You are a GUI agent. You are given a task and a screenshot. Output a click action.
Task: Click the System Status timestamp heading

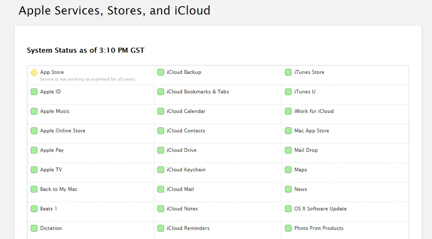pos(86,50)
